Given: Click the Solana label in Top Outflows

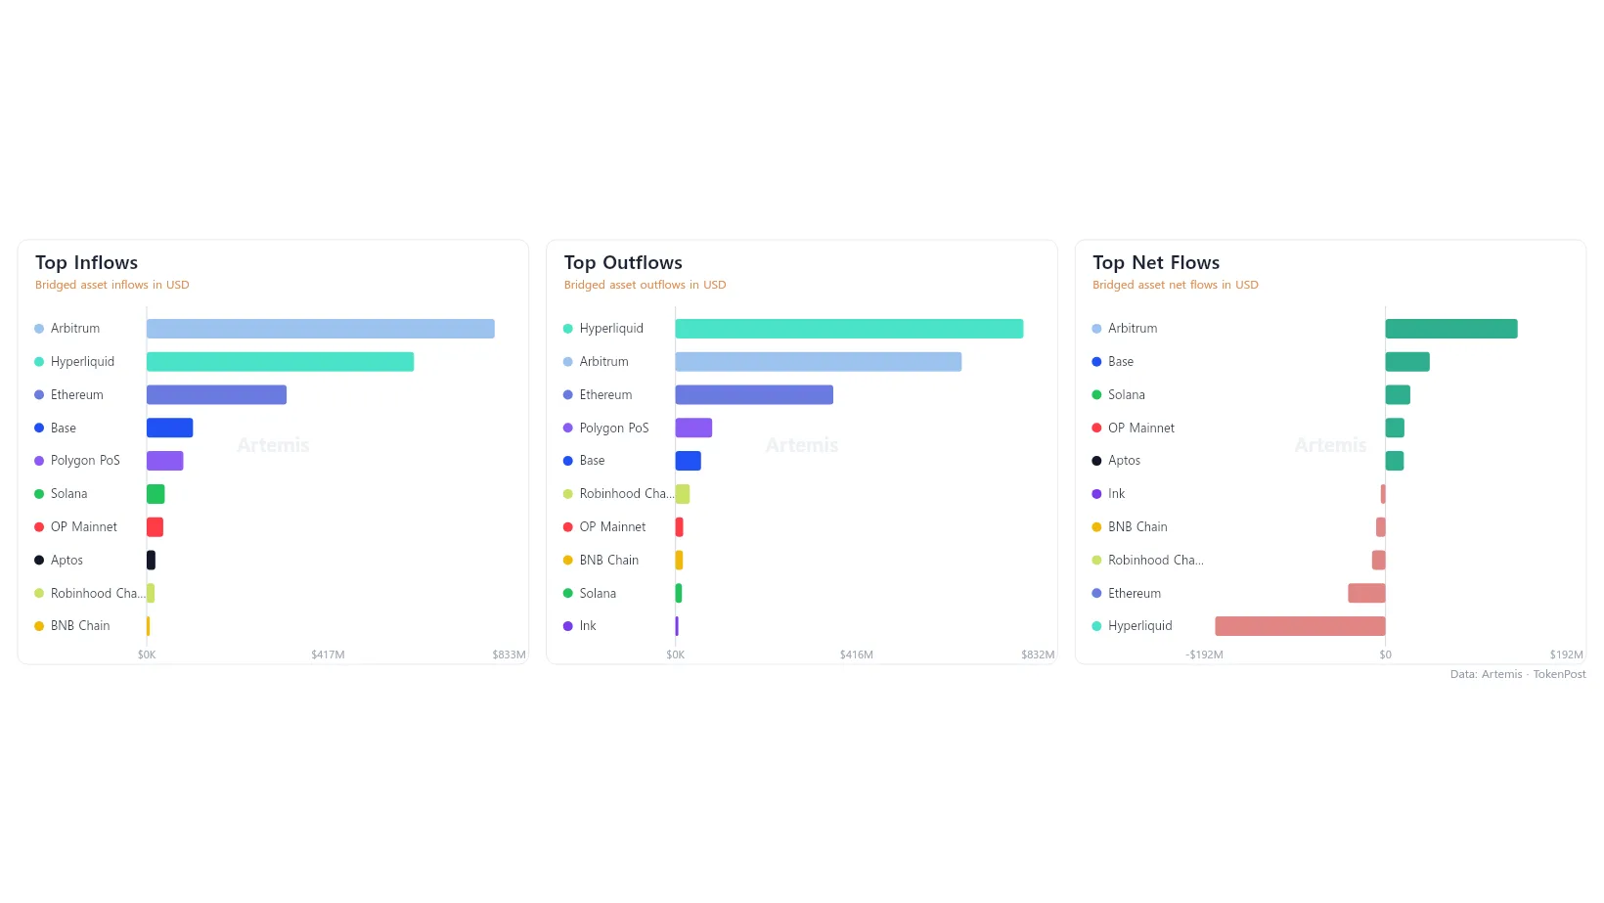Looking at the screenshot, I should 598,593.
